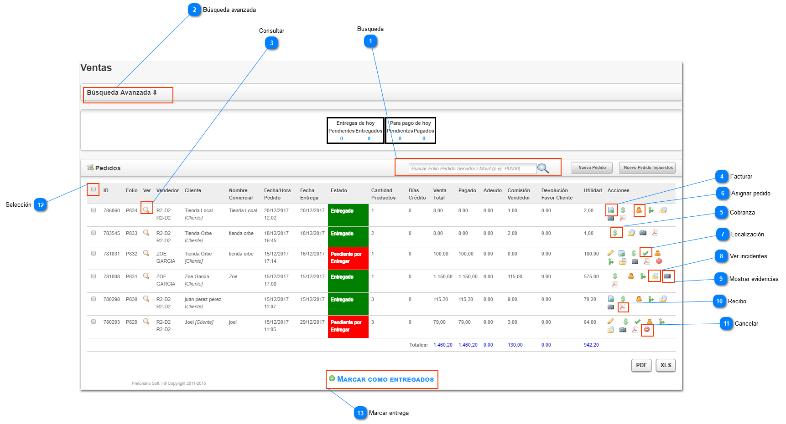Viewport: 786px width, 424px height.
Task: Show evidence camera icon for order 781008
Action: [667, 276]
